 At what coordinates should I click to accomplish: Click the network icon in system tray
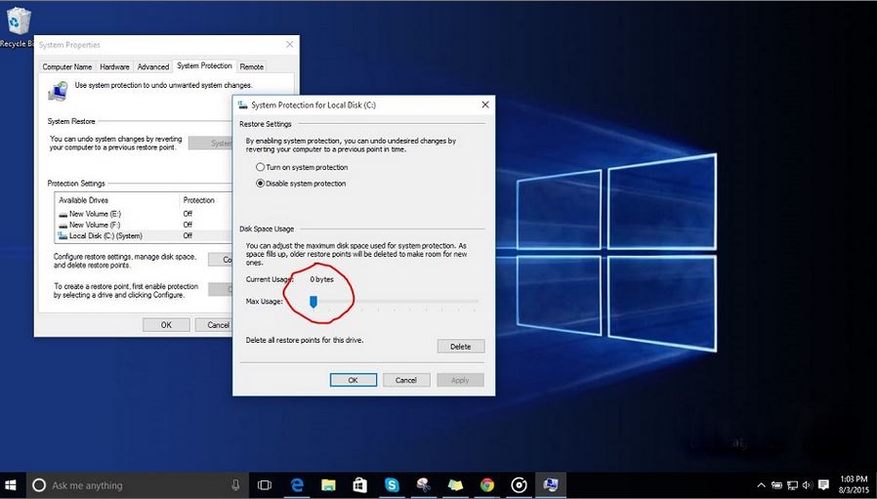[x=792, y=485]
